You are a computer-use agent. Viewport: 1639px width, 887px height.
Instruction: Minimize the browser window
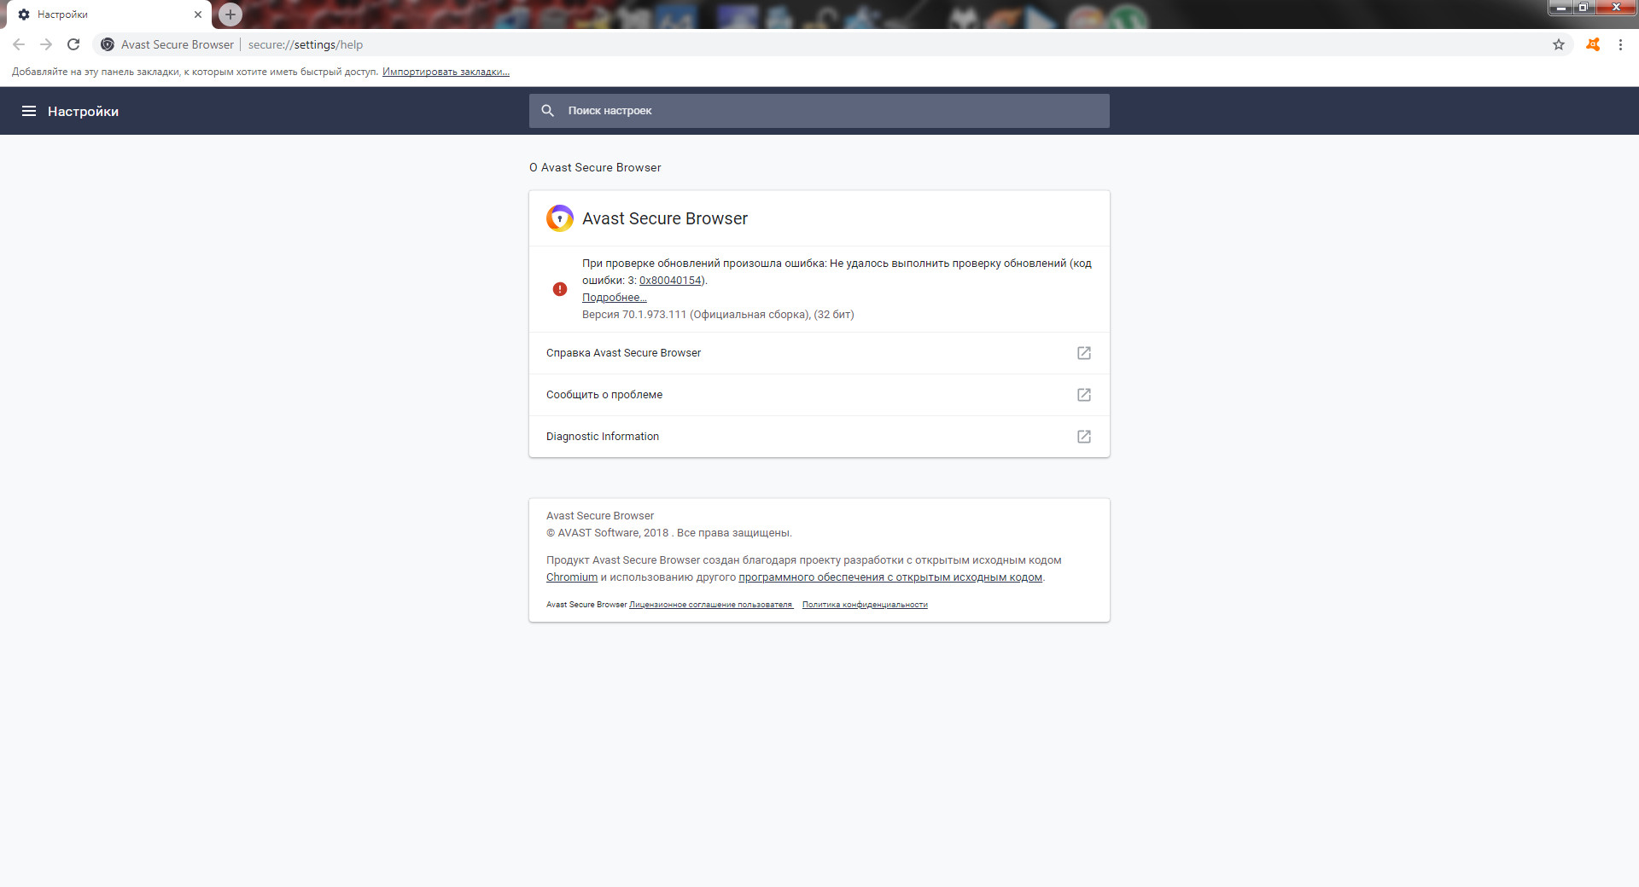click(x=1560, y=8)
